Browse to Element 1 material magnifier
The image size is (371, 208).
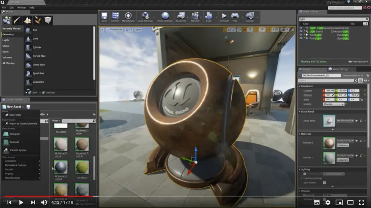tap(361, 156)
